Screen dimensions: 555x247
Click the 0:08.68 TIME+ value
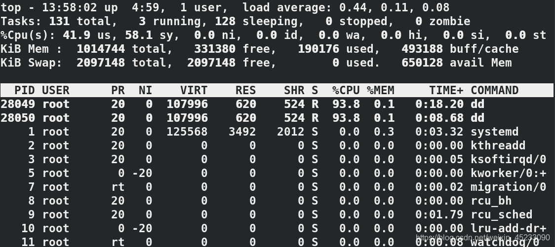coord(439,118)
